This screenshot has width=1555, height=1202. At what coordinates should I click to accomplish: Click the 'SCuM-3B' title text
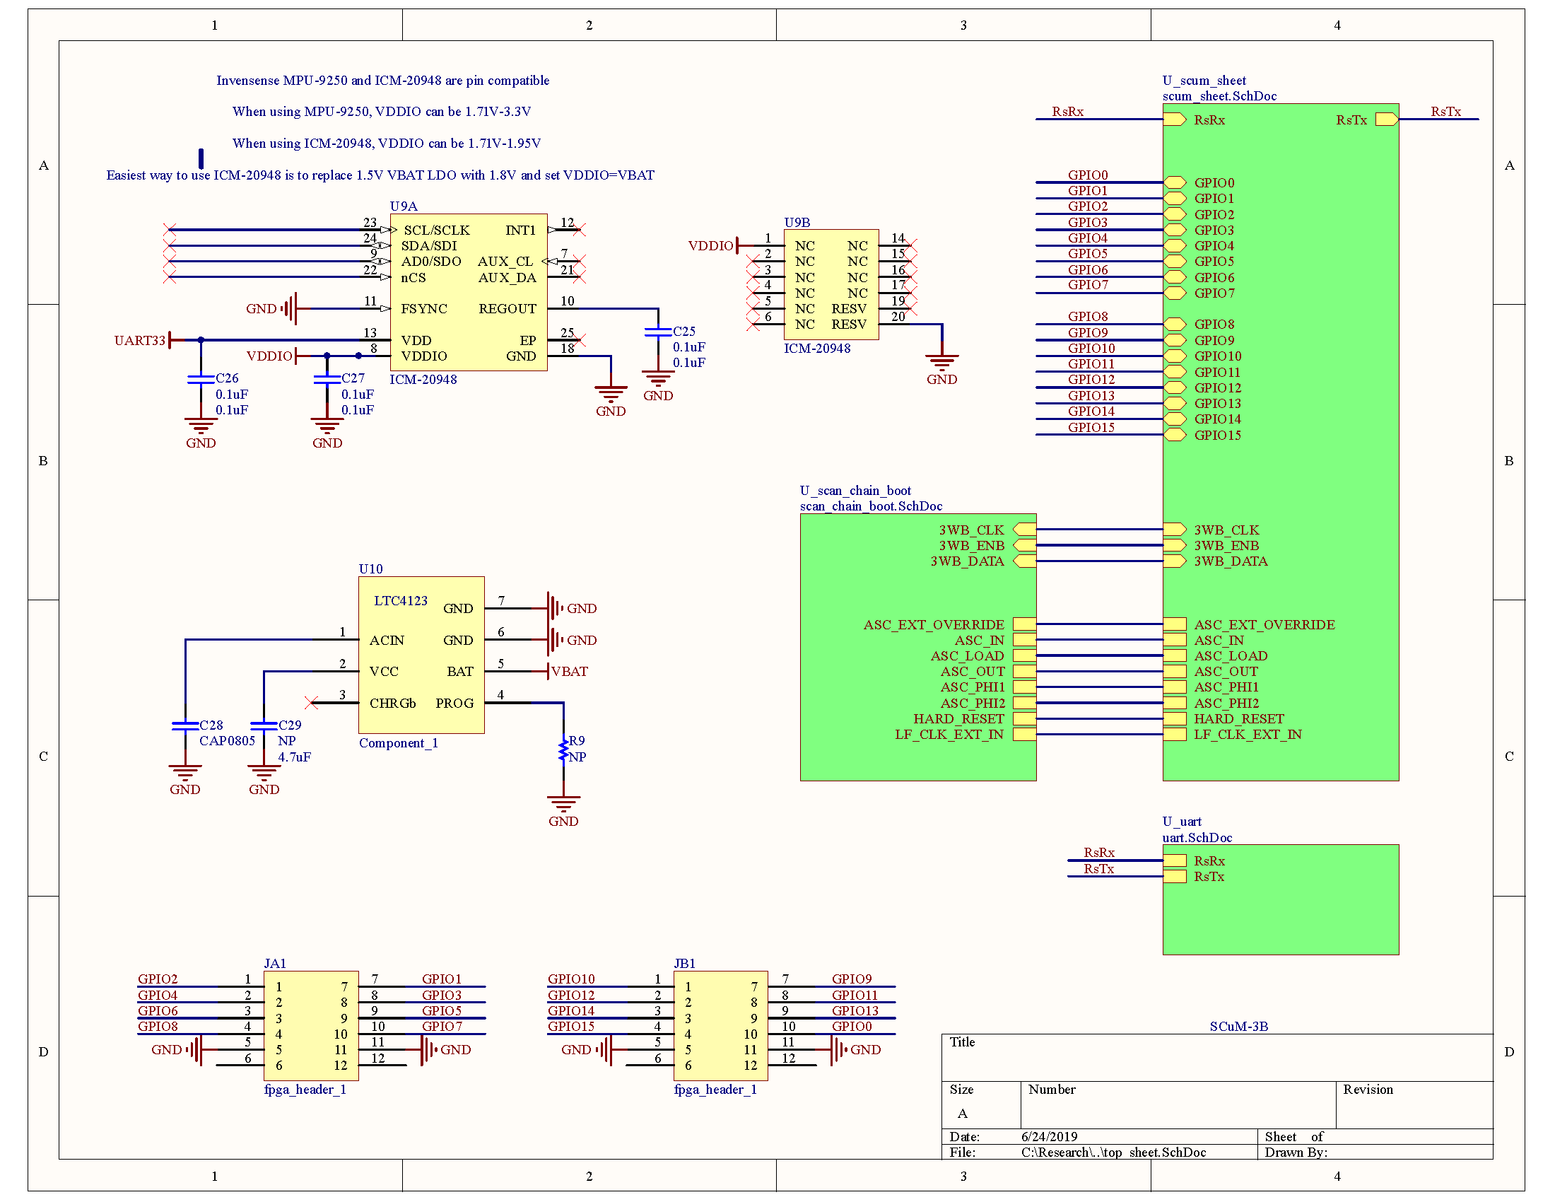pos(1239,1027)
